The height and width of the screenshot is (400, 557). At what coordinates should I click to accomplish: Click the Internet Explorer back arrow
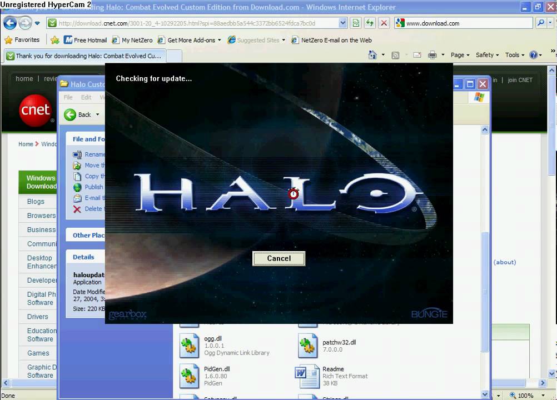10,23
